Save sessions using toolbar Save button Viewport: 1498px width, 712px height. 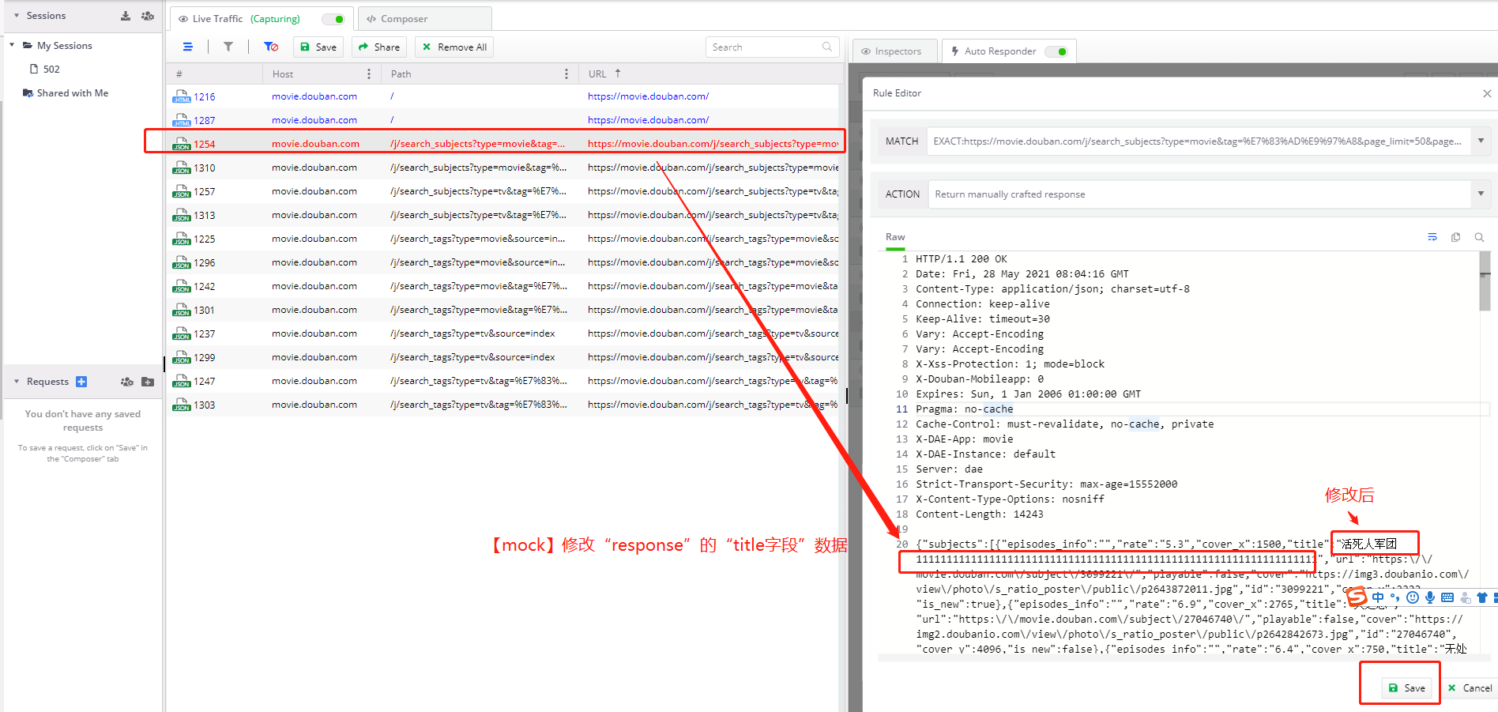(x=318, y=47)
